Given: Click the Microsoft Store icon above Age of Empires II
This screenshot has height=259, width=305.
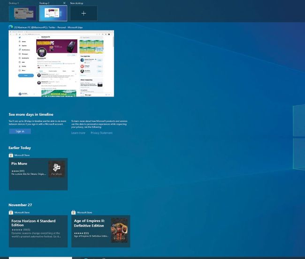Looking at the screenshot, I should 73,212.
